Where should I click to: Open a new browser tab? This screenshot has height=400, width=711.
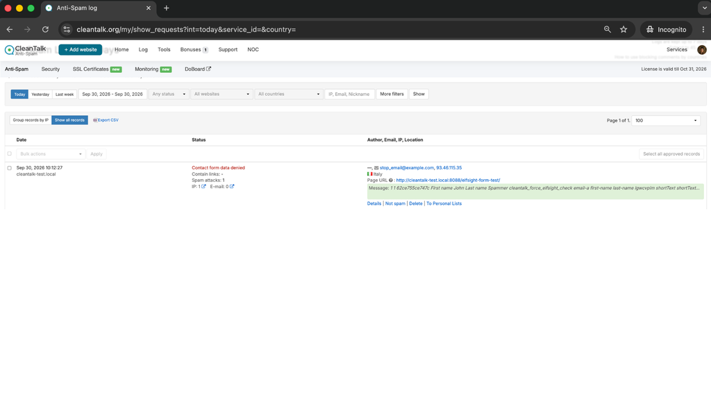(167, 8)
